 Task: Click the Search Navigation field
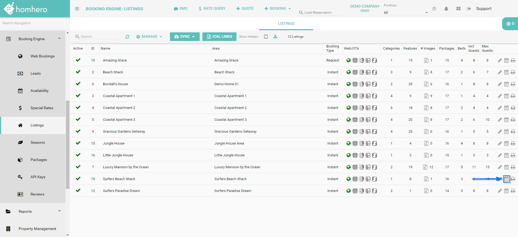pyautogui.click(x=35, y=23)
